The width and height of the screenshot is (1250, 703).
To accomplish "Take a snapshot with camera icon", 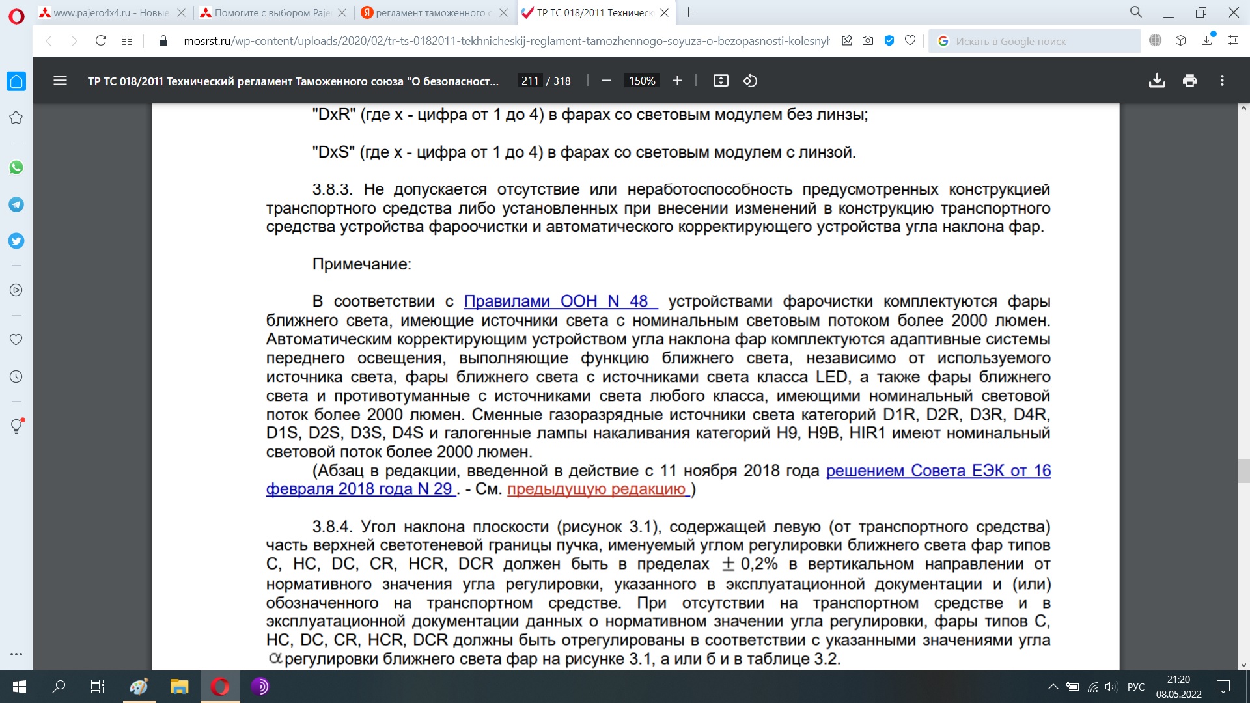I will (868, 41).
